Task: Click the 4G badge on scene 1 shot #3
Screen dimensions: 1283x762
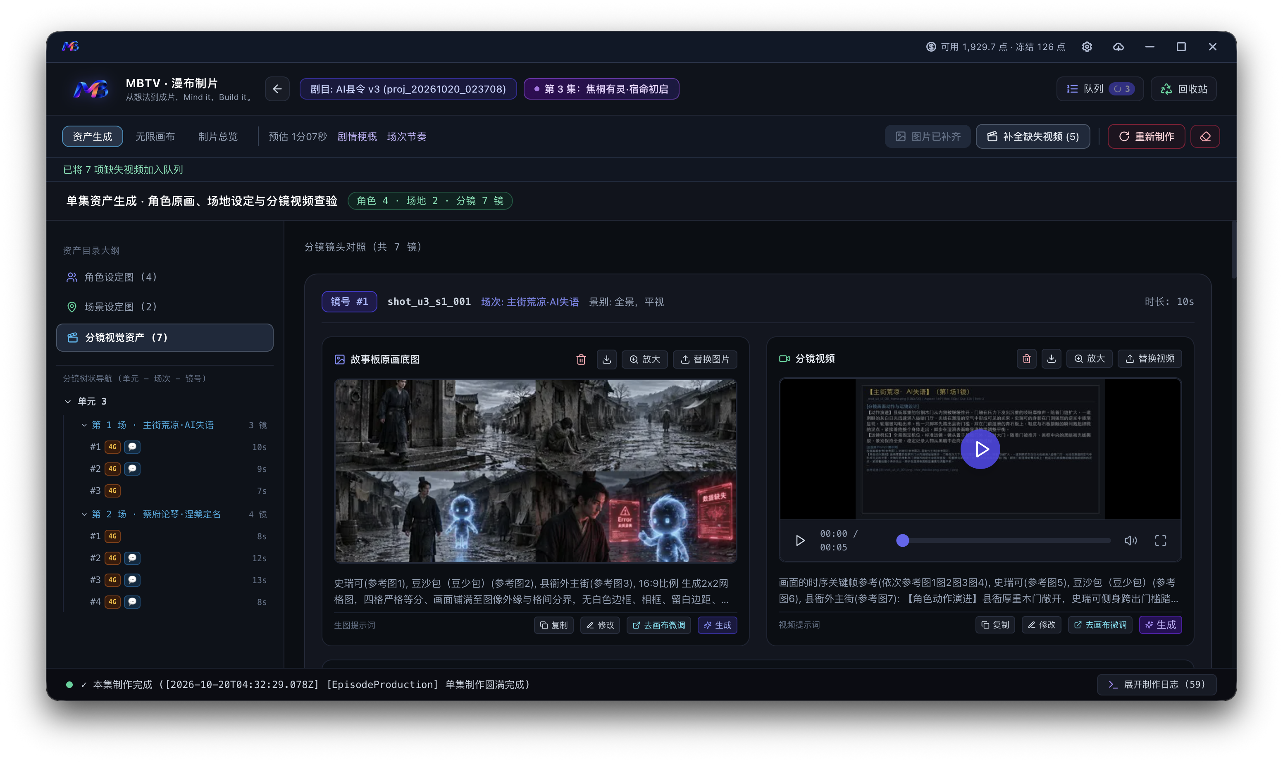Action: point(112,491)
